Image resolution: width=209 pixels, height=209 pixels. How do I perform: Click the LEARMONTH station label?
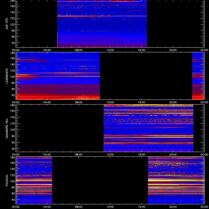pyautogui.click(x=7, y=76)
